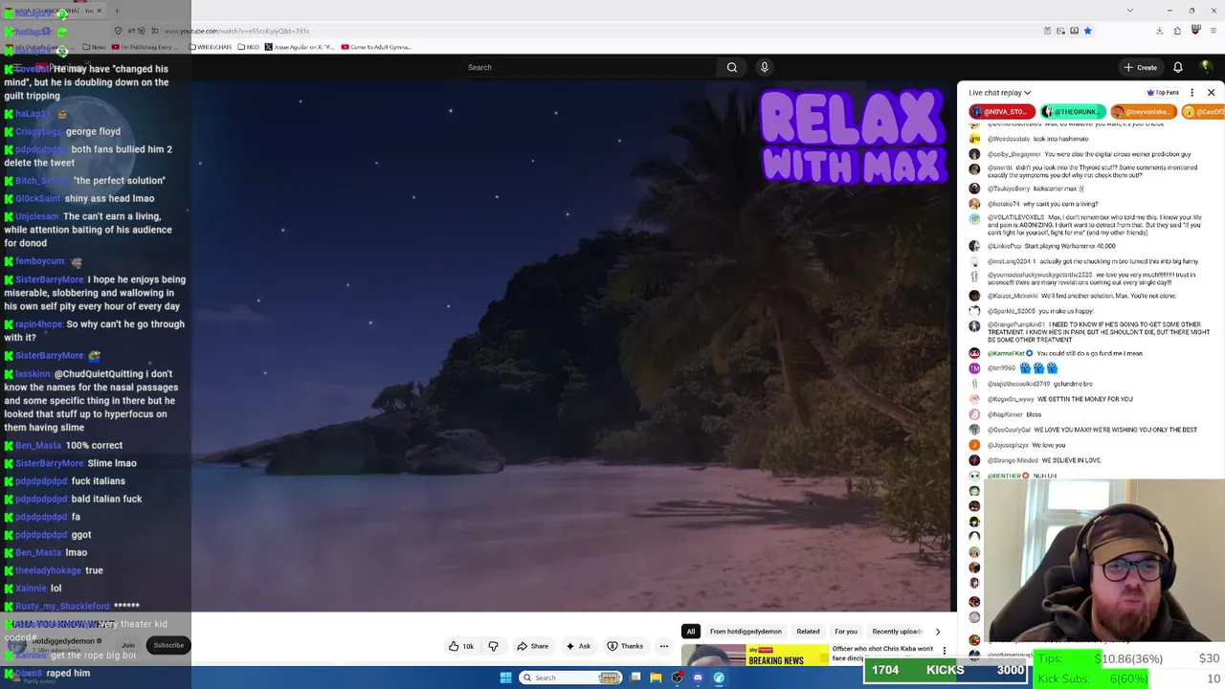Open live chat three-dot options menu
1225x689 pixels.
click(x=1192, y=93)
